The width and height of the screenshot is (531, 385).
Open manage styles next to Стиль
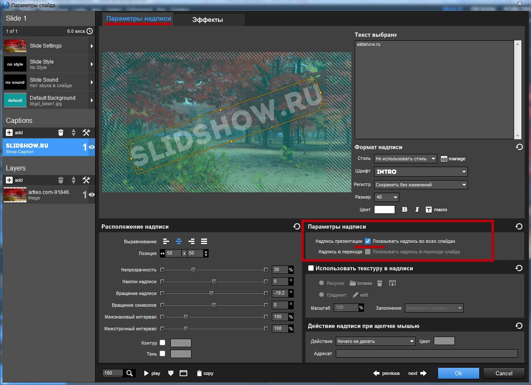coord(453,159)
